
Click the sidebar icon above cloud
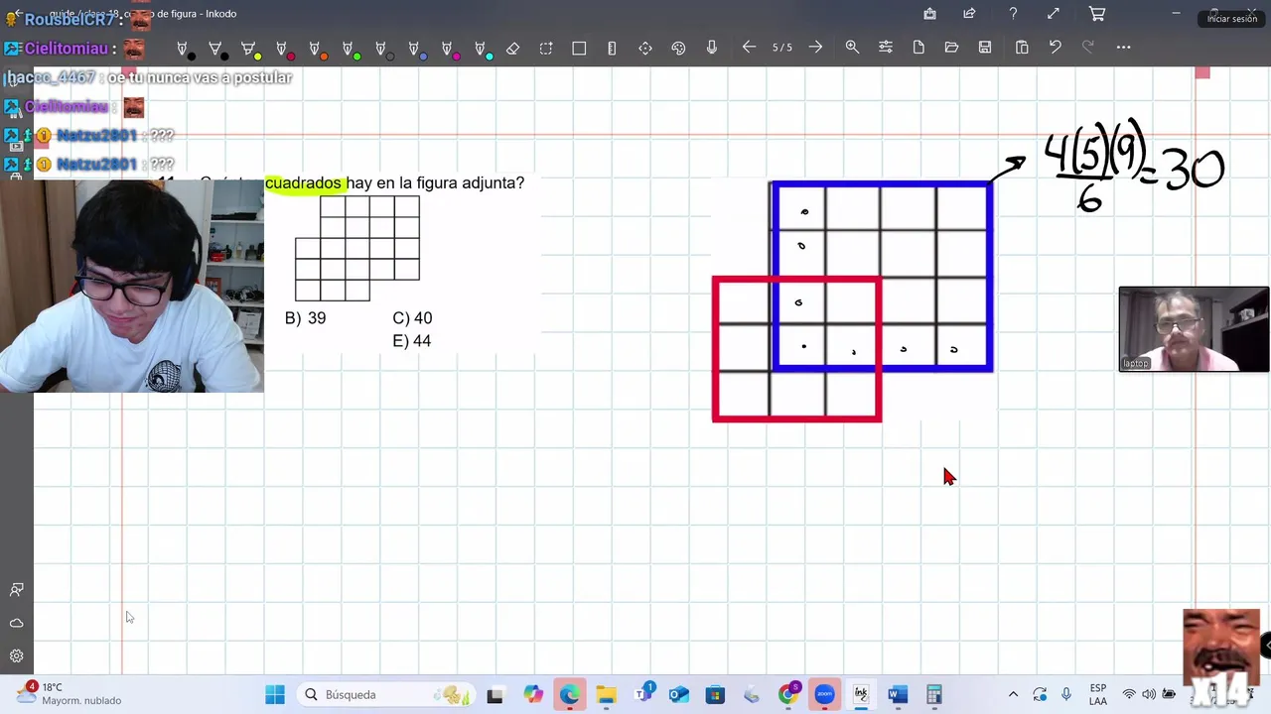[17, 590]
